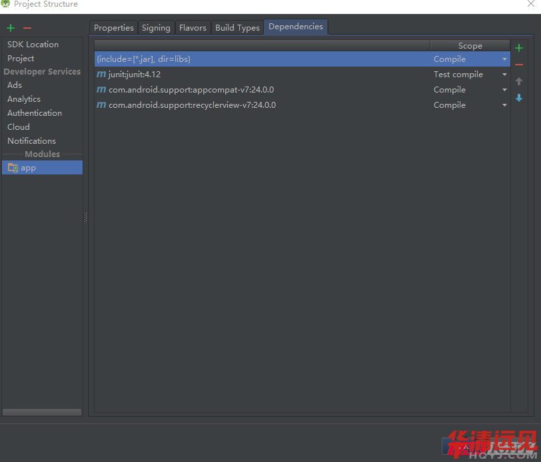Viewport: 541px width, 462px height.
Task: Click the green add module plus icon
Action: [x=10, y=28]
